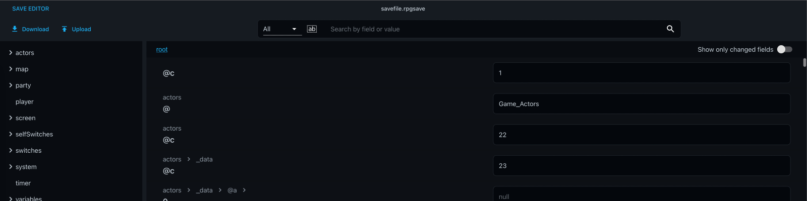This screenshot has width=807, height=201.
Task: Expand the selfSwitches tree node
Action: 11,134
